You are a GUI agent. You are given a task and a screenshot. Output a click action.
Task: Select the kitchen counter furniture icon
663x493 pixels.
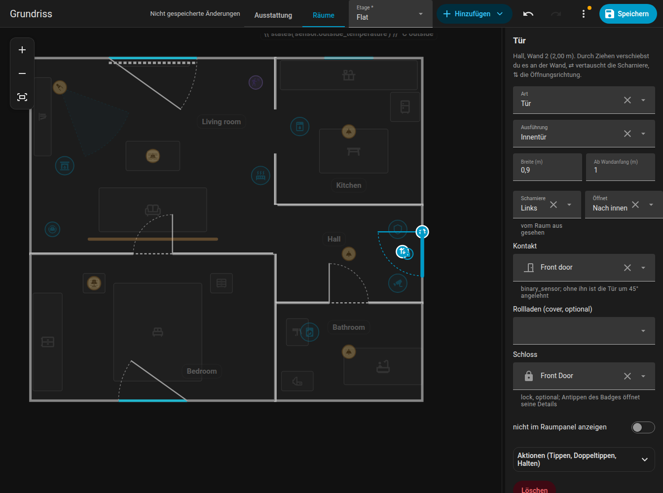click(349, 75)
